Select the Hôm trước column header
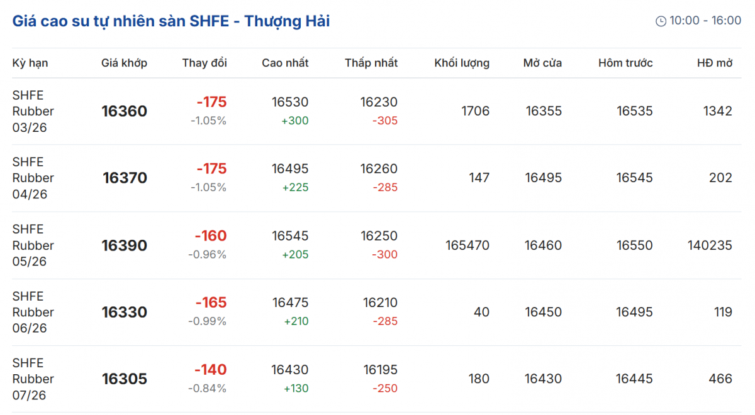The width and height of the screenshot is (755, 415). (625, 63)
